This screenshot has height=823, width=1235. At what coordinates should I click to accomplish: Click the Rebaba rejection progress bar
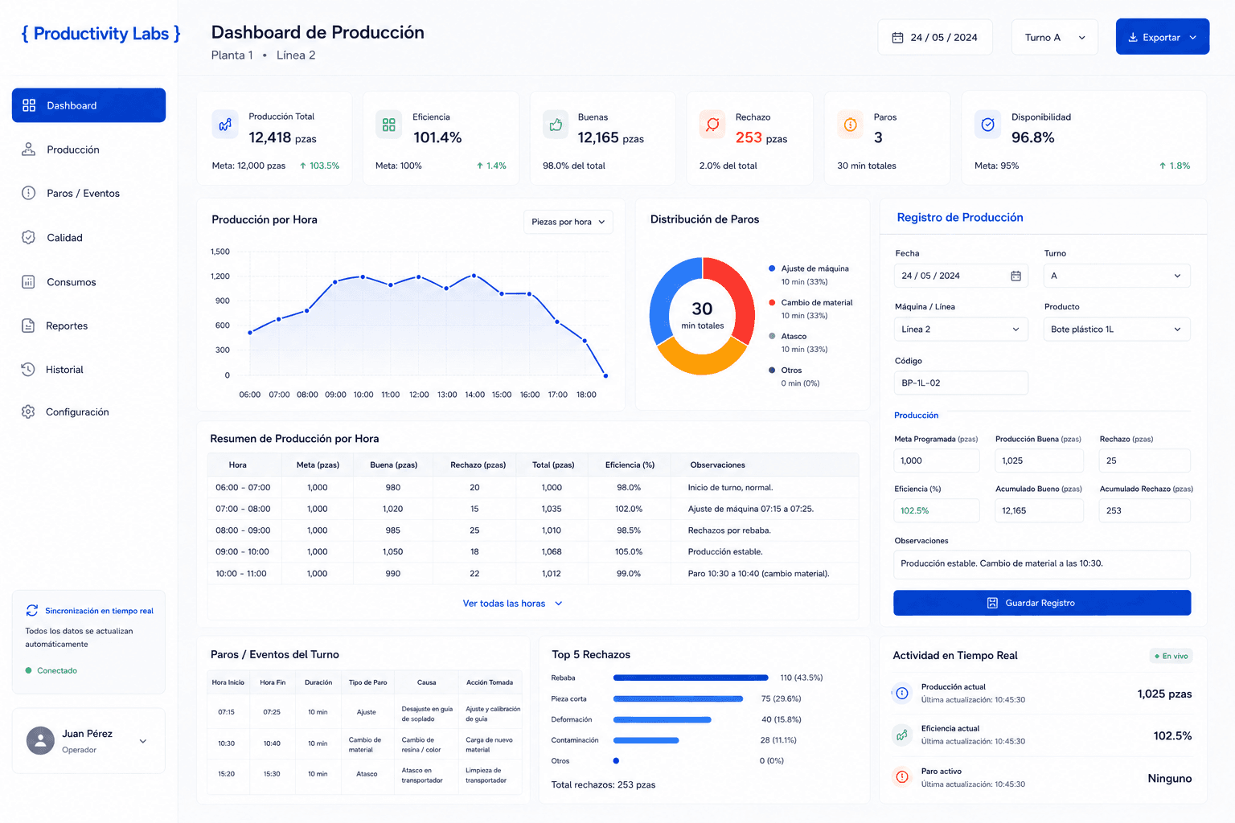pos(691,678)
